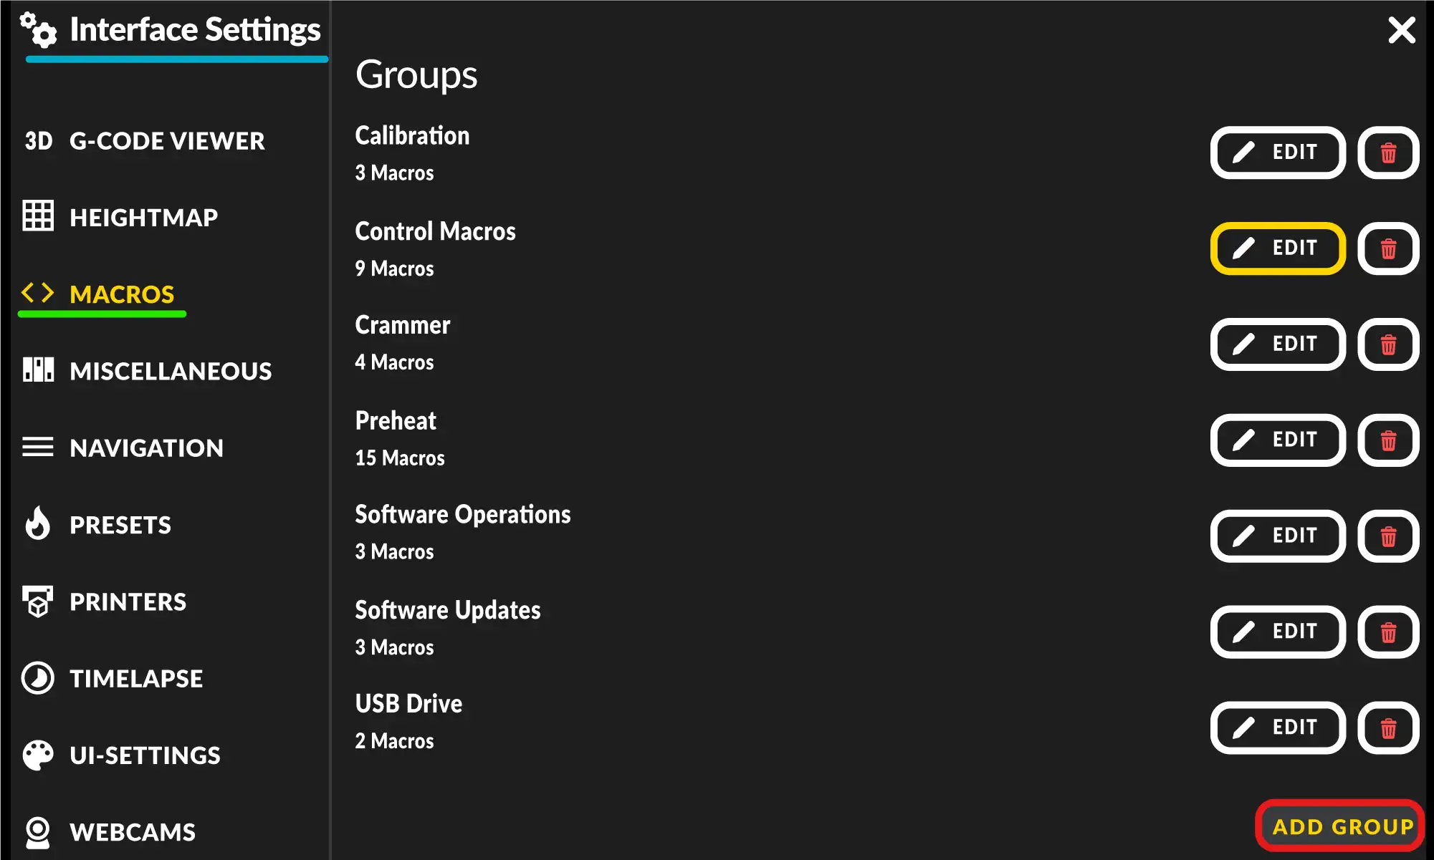Screen dimensions: 1434x860
Task: Delete the USB Drive group
Action: pyautogui.click(x=1387, y=728)
